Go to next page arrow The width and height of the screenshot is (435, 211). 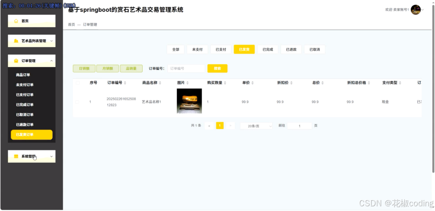[x=231, y=126]
